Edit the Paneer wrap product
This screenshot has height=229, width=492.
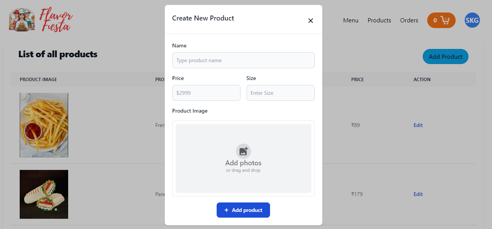coord(418,194)
